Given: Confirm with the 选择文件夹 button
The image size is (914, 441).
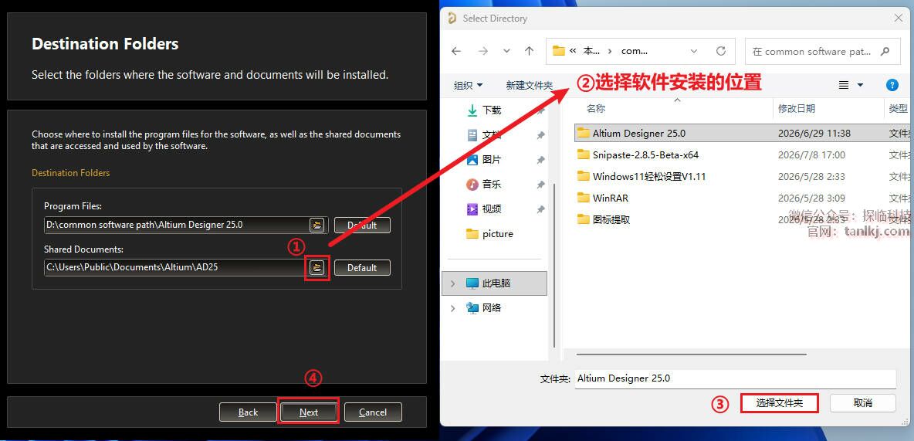Looking at the screenshot, I should [x=780, y=403].
